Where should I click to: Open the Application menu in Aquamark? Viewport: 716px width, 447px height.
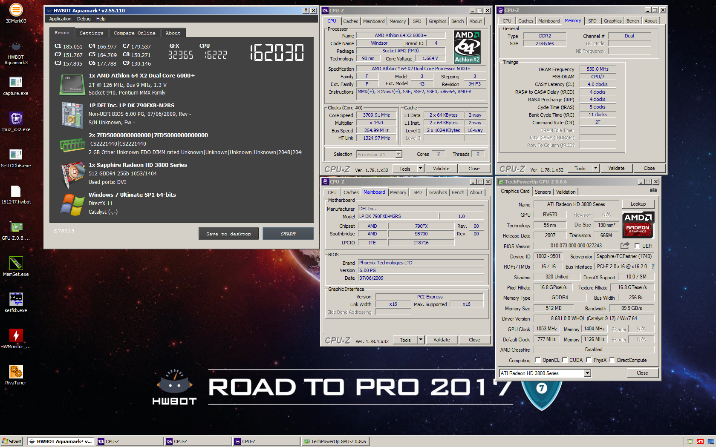(60, 19)
